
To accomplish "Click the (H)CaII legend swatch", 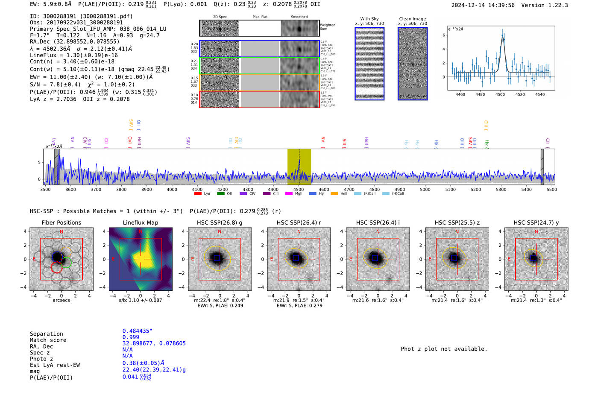I will coord(386,193).
